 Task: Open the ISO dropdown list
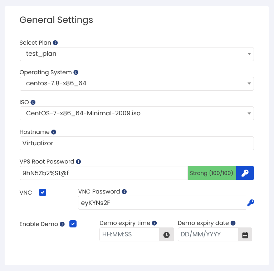point(137,113)
